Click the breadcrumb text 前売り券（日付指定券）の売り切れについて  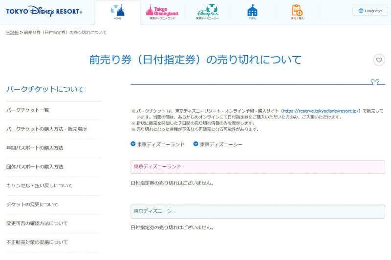pos(65,33)
